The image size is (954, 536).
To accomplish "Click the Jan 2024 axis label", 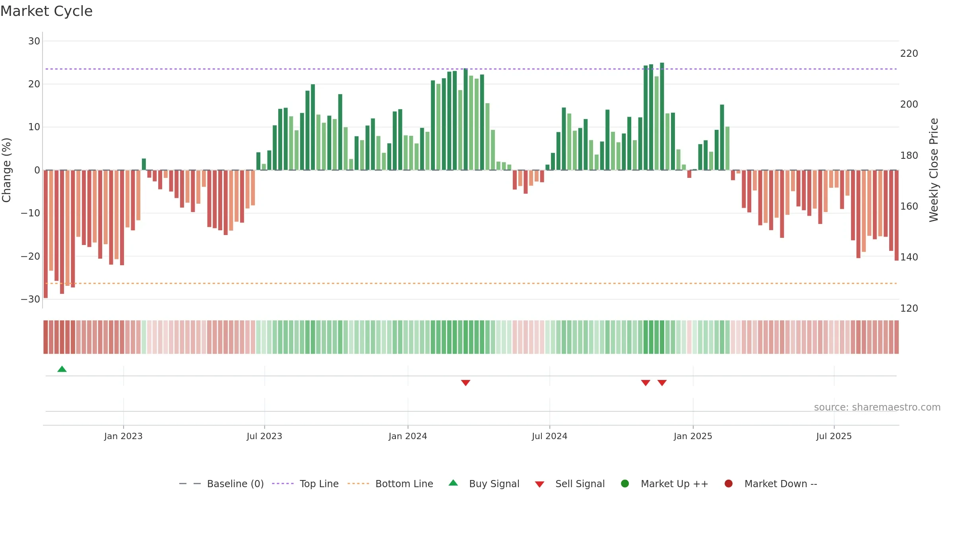I will coord(408,436).
